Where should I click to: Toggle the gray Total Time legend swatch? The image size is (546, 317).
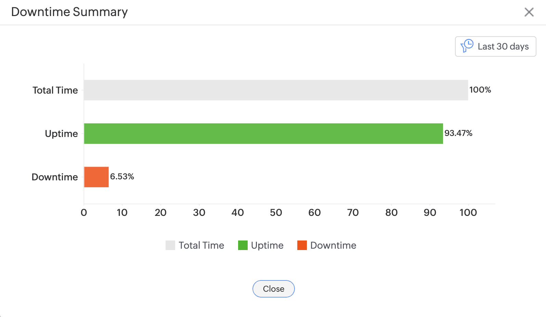tap(170, 245)
